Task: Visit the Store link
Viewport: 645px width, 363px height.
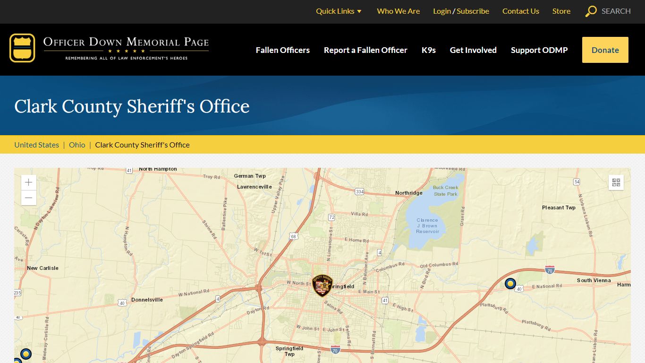Action: [561, 11]
